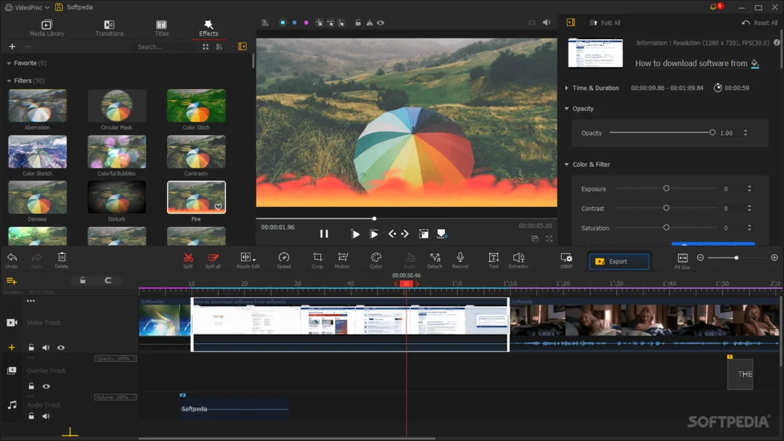This screenshot has height=441, width=784.
Task: Mute the Audio Track
Action: 46,416
